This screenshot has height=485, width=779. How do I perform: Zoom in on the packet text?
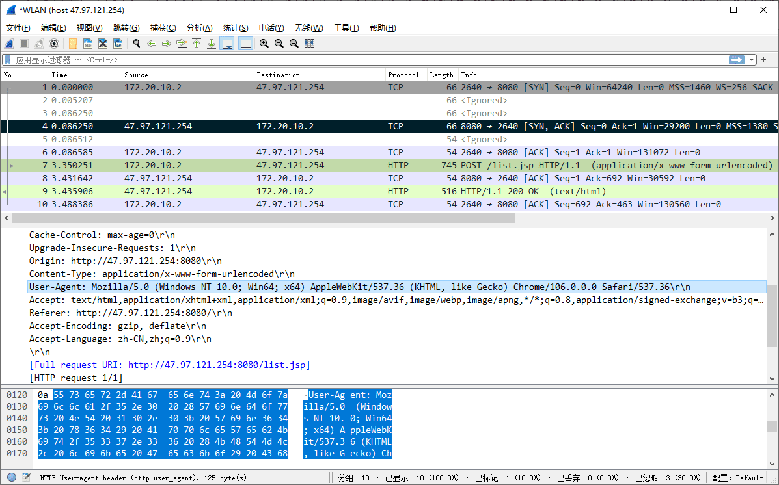tap(264, 44)
